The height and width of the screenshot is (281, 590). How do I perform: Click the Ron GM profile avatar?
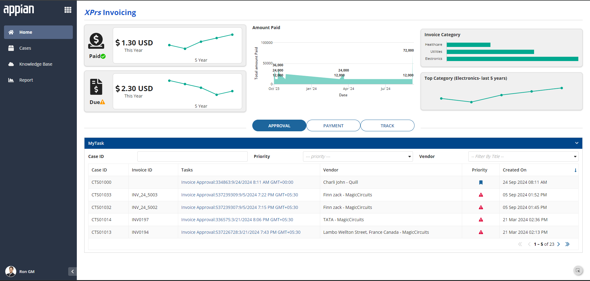pos(11,271)
